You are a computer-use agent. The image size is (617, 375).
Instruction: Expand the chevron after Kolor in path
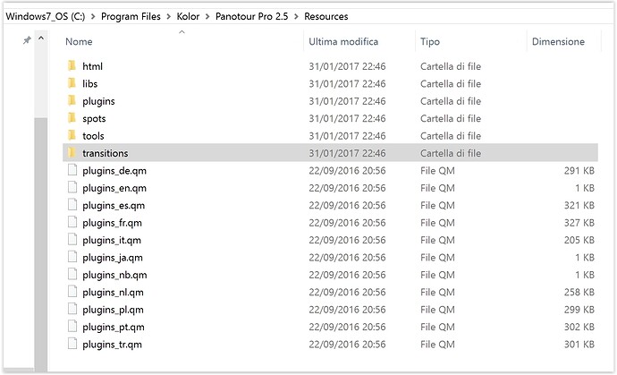point(207,16)
